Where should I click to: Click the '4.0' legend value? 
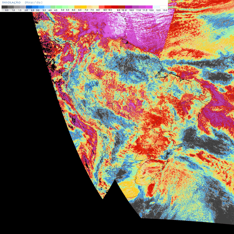(x=50, y=10)
